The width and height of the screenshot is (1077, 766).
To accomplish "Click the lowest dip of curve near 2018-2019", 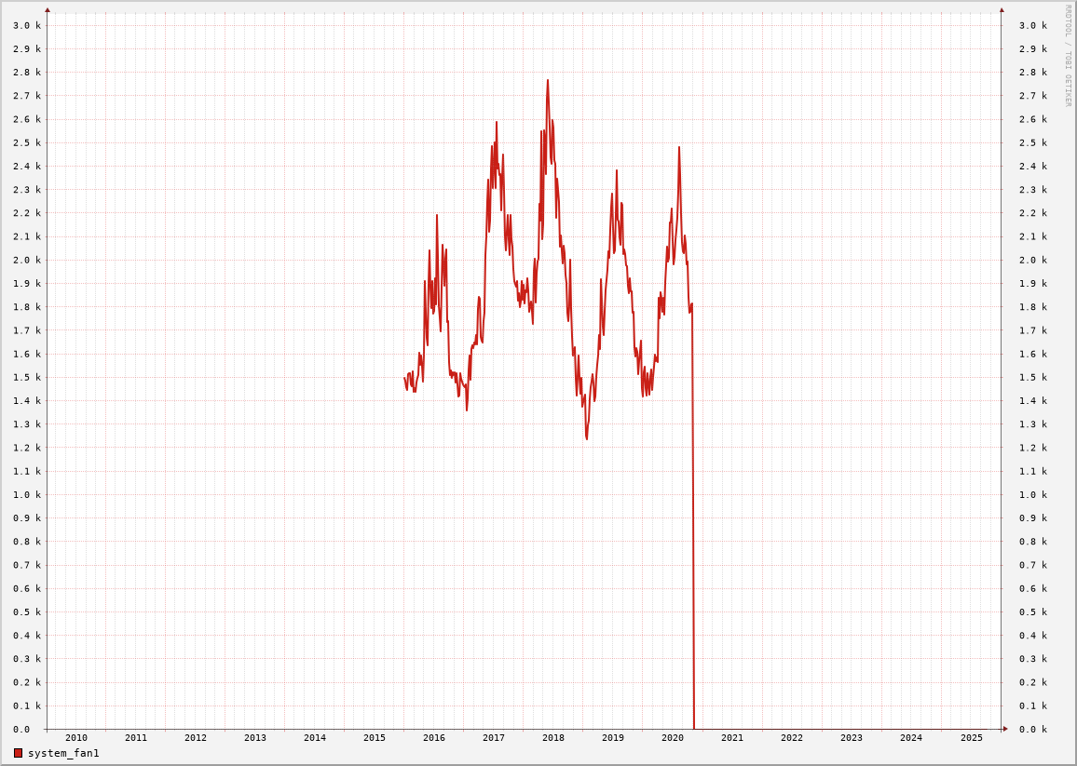I will (587, 437).
